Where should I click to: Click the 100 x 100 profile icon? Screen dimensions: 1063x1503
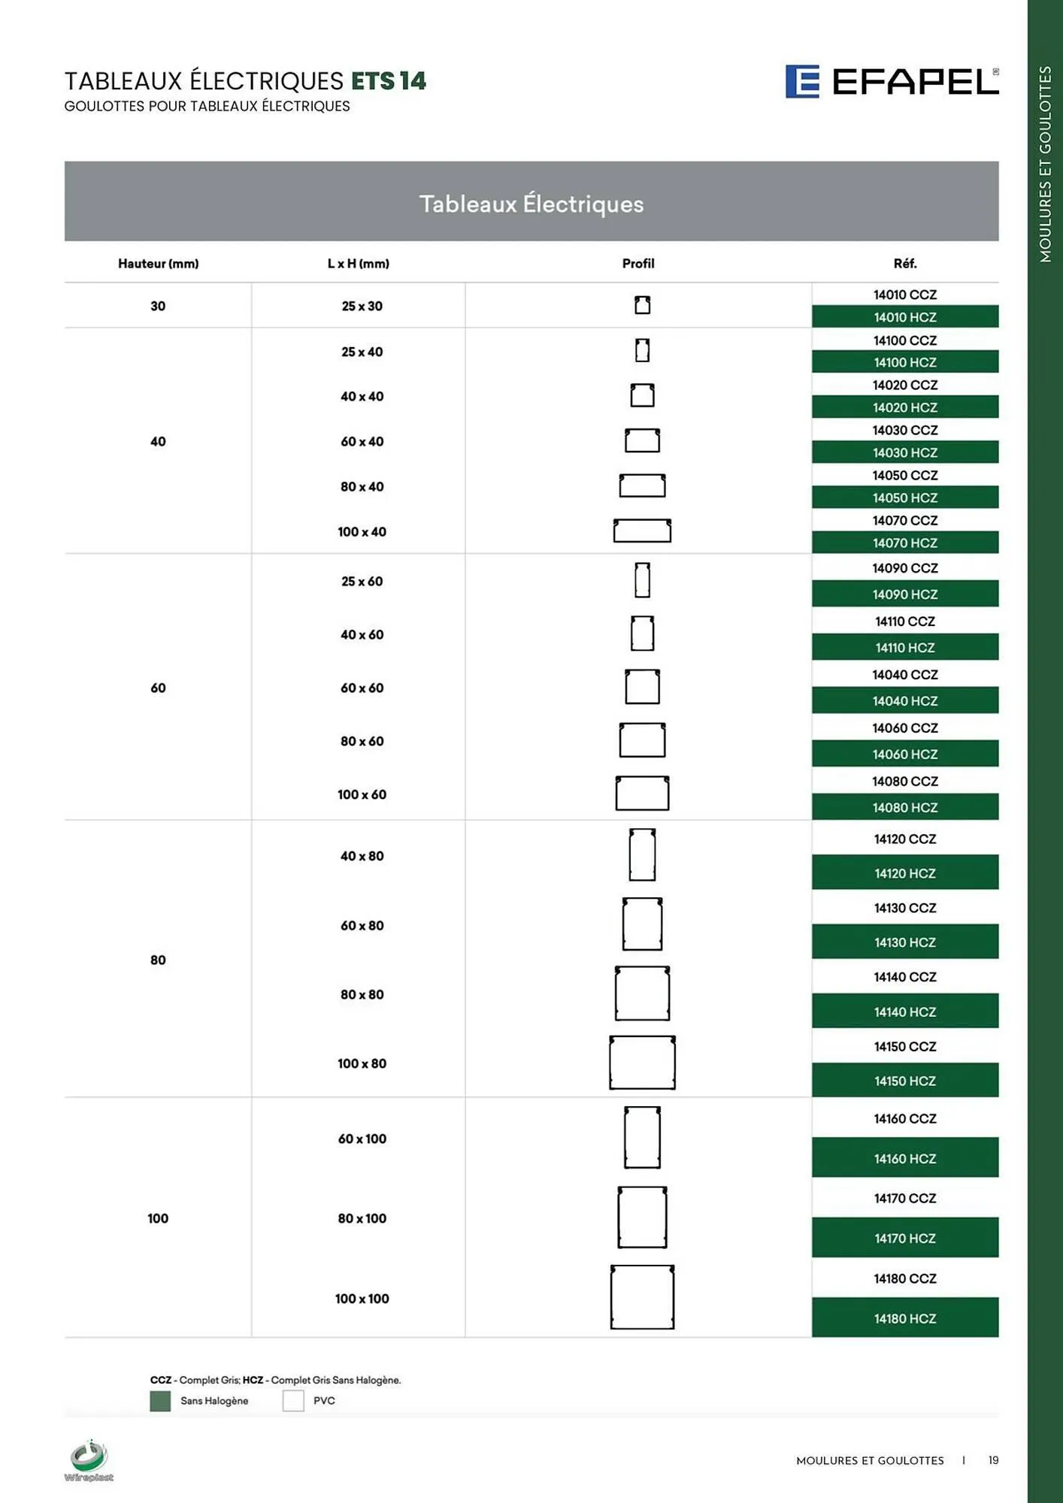(642, 1297)
